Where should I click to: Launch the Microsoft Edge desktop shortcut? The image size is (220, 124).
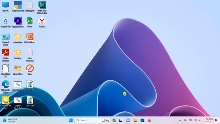[x=5, y=87]
